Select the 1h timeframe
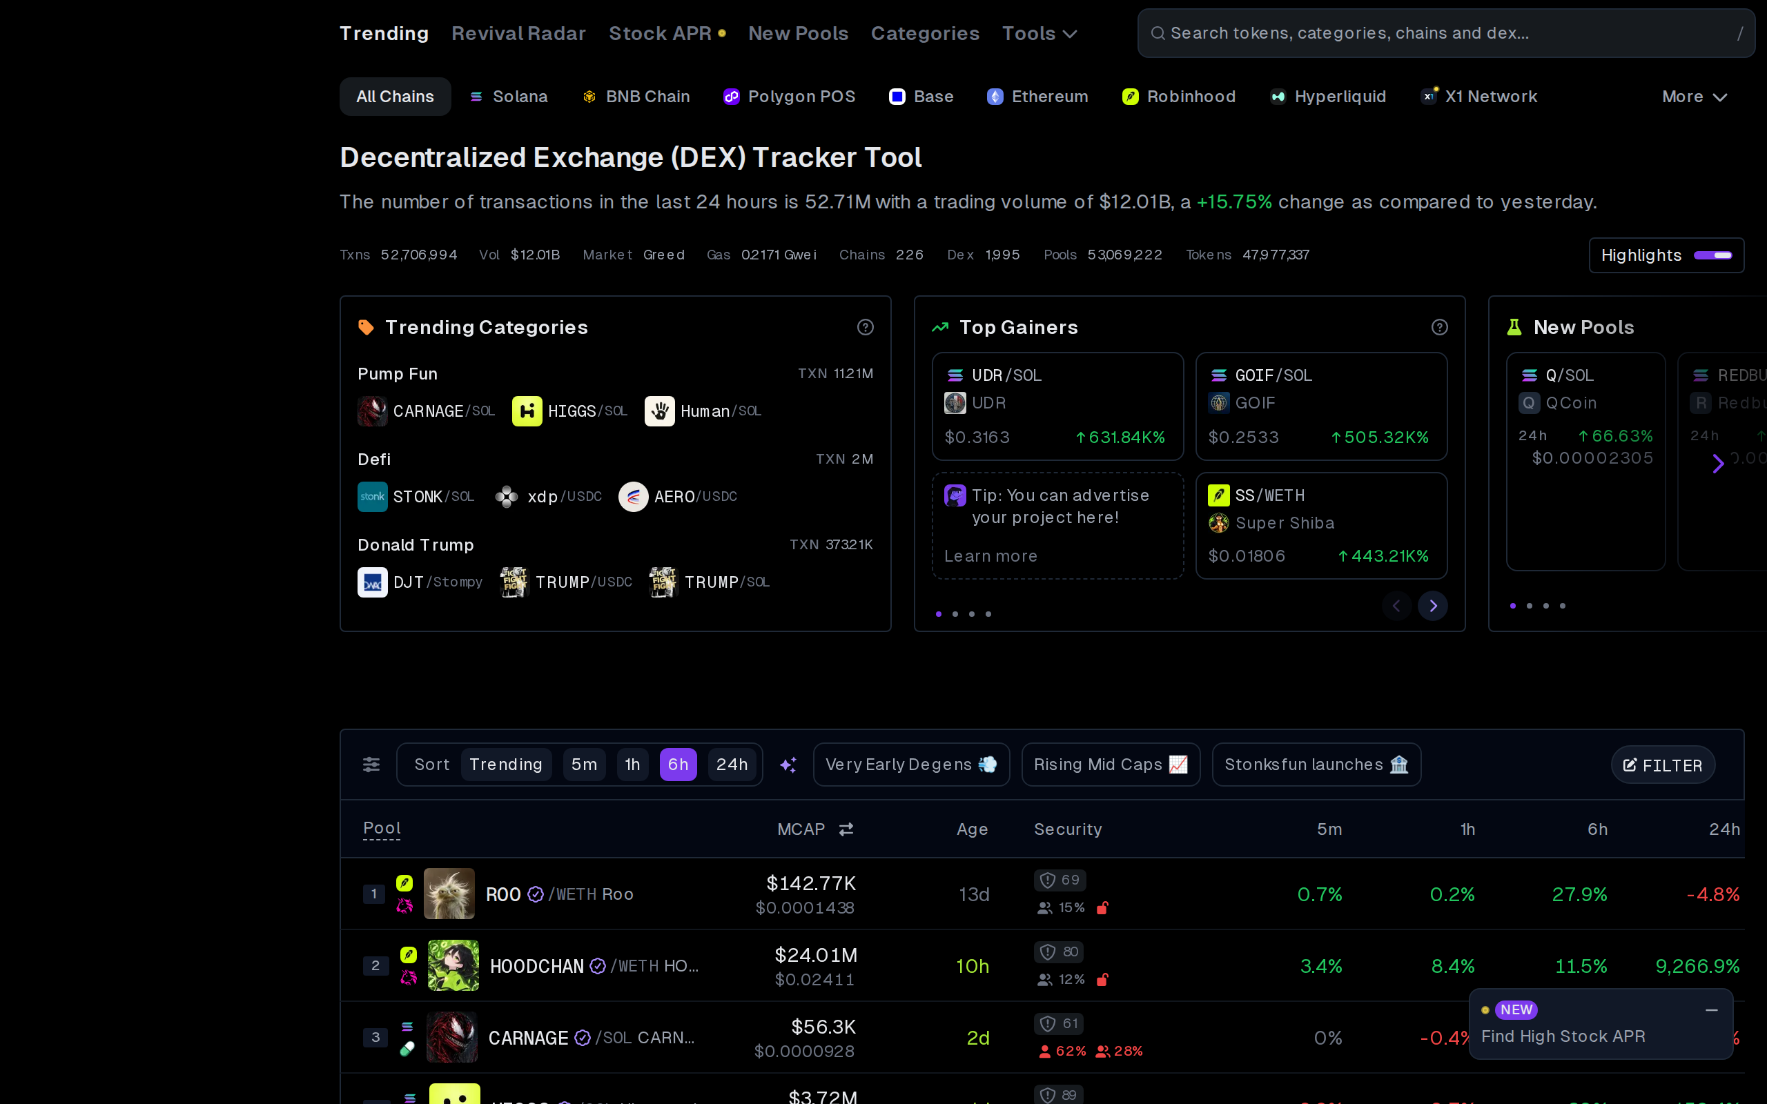Image resolution: width=1767 pixels, height=1104 pixels. [632, 765]
